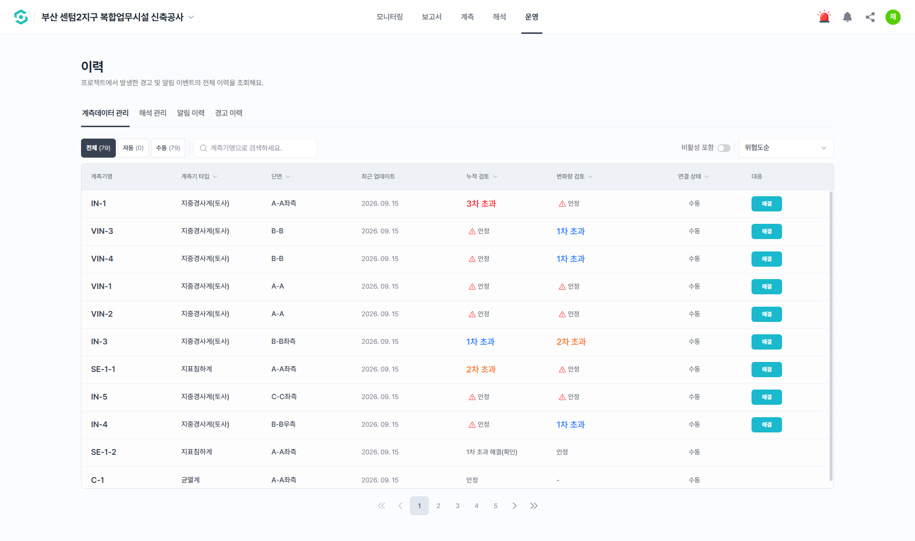Click the 3차 초과 status for IN-1
The image size is (915, 541).
tap(481, 204)
